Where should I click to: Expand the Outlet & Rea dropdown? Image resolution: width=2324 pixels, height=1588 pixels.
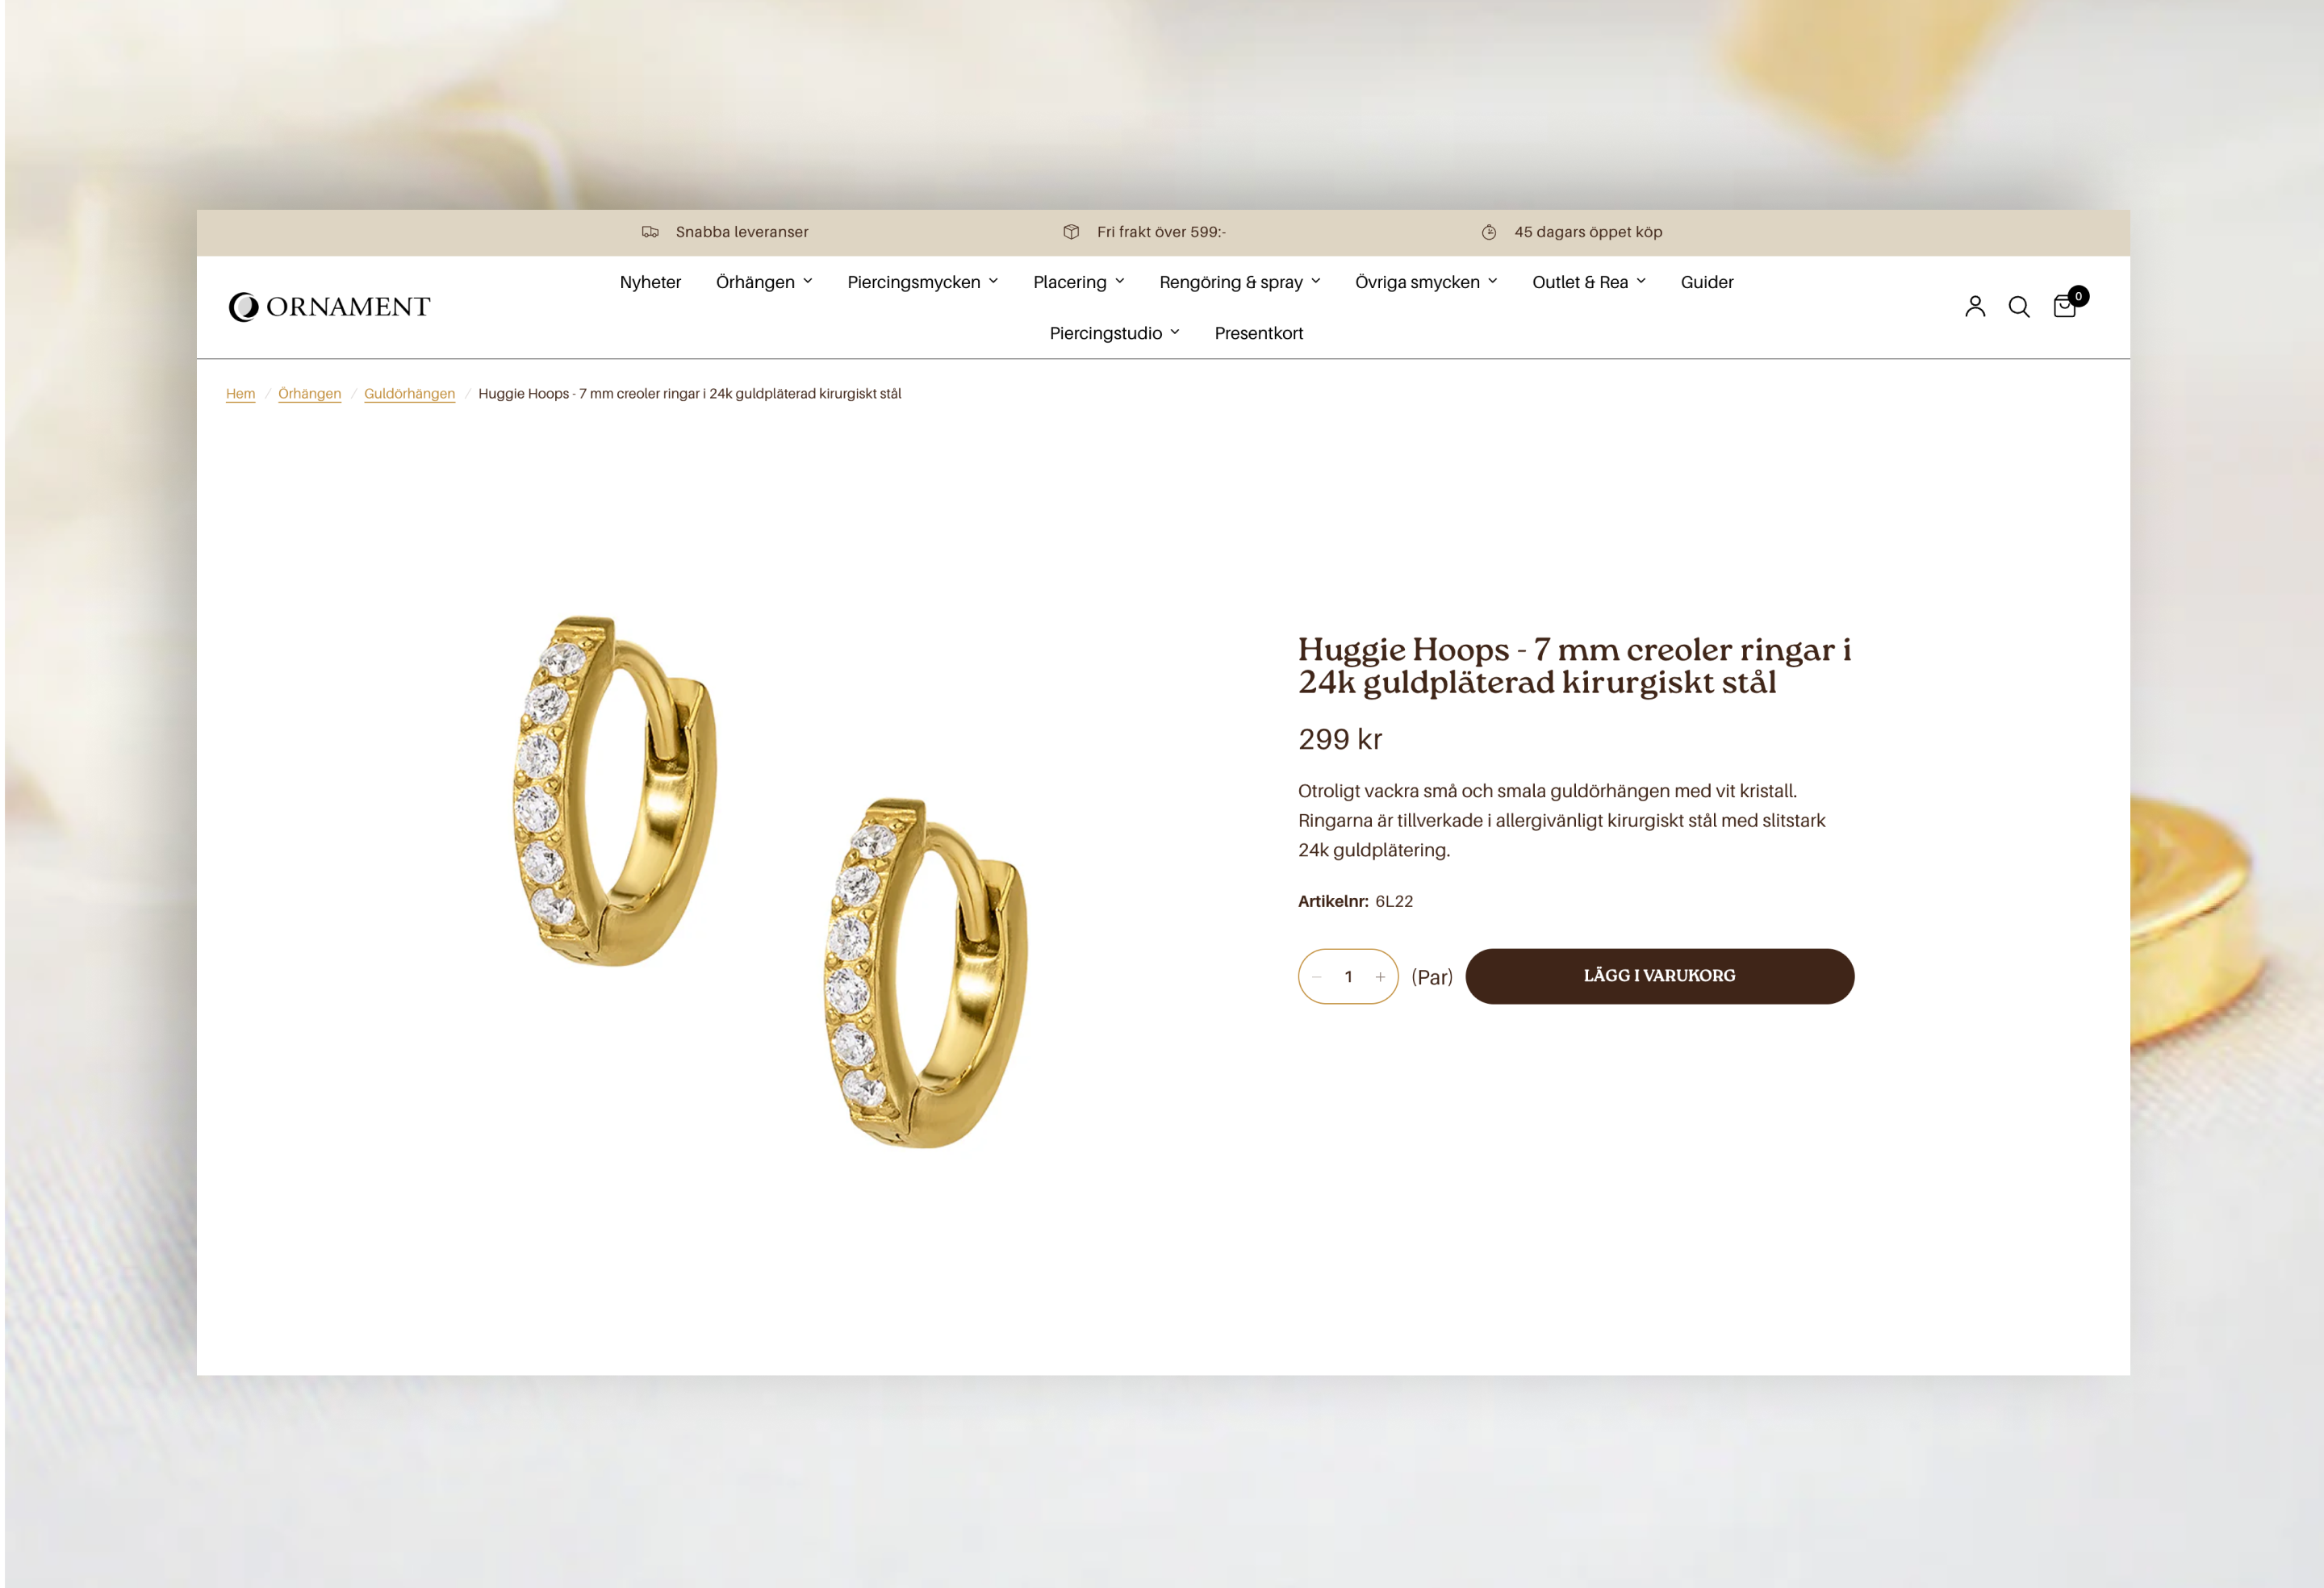tap(1589, 282)
